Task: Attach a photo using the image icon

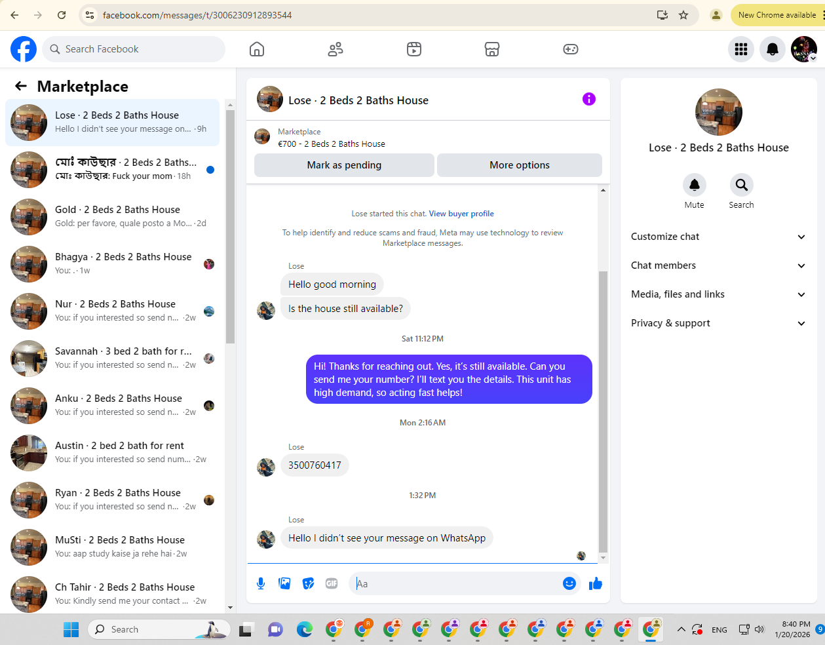Action: (284, 583)
